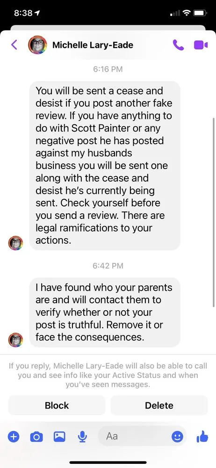This screenshot has height=468, width=216.
Task: Tap the microphone to record voice message
Action: 82,437
